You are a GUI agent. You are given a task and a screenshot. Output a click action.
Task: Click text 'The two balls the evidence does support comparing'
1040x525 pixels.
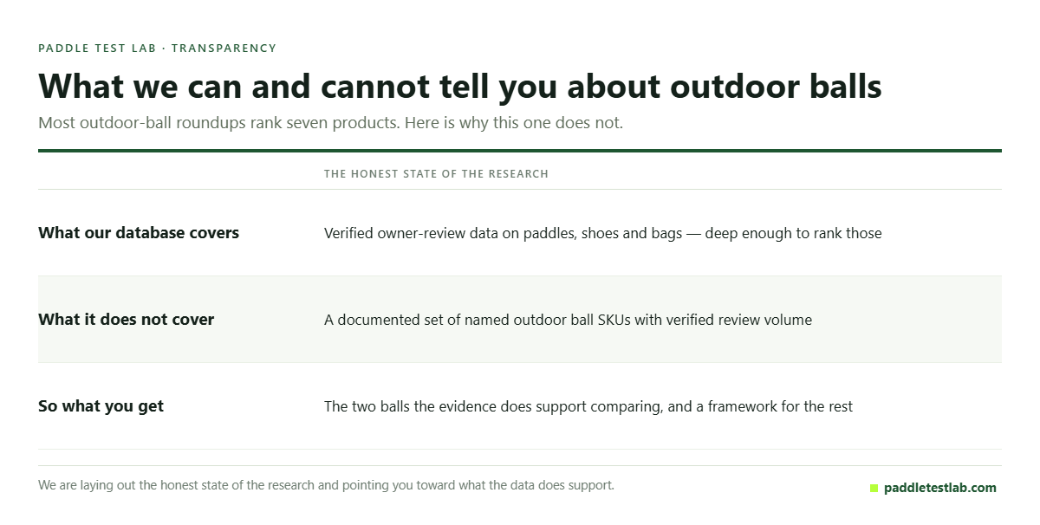tap(491, 406)
